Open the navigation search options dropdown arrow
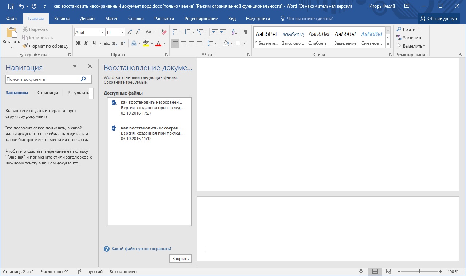The width and height of the screenshot is (466, 276). [89, 79]
